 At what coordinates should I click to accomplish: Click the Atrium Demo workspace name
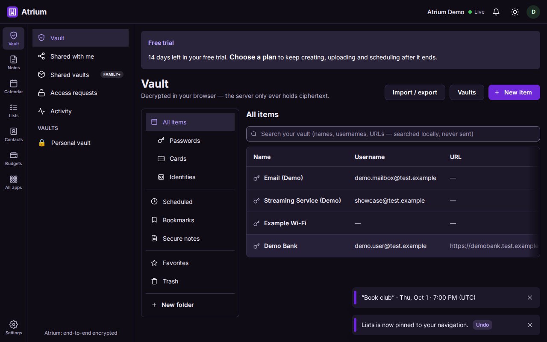click(446, 12)
